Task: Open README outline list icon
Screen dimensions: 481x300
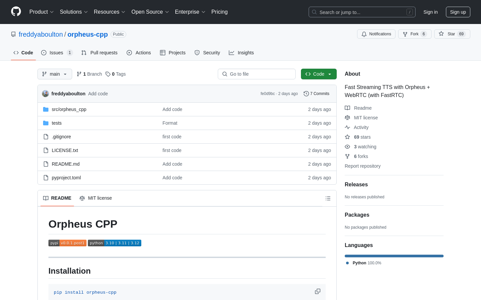Action: 328,198
